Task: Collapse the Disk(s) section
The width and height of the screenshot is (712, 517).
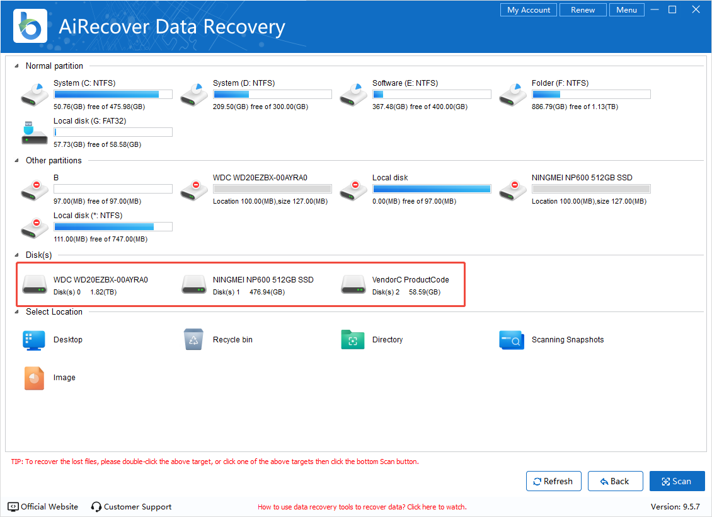Action: pyautogui.click(x=16, y=255)
